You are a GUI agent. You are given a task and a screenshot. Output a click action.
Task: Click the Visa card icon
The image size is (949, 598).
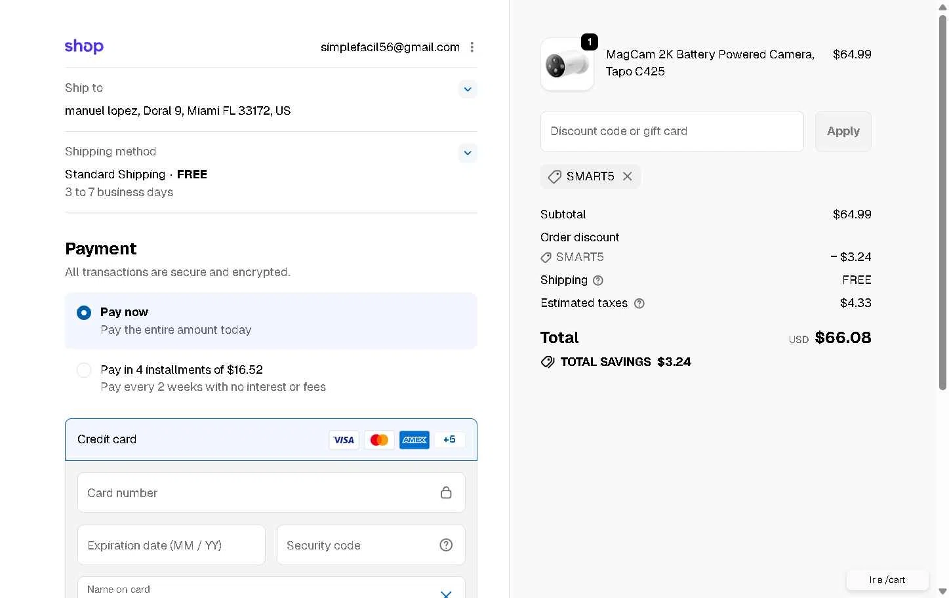(344, 440)
